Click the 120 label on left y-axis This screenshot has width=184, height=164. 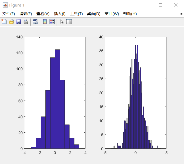pyautogui.click(x=19, y=53)
